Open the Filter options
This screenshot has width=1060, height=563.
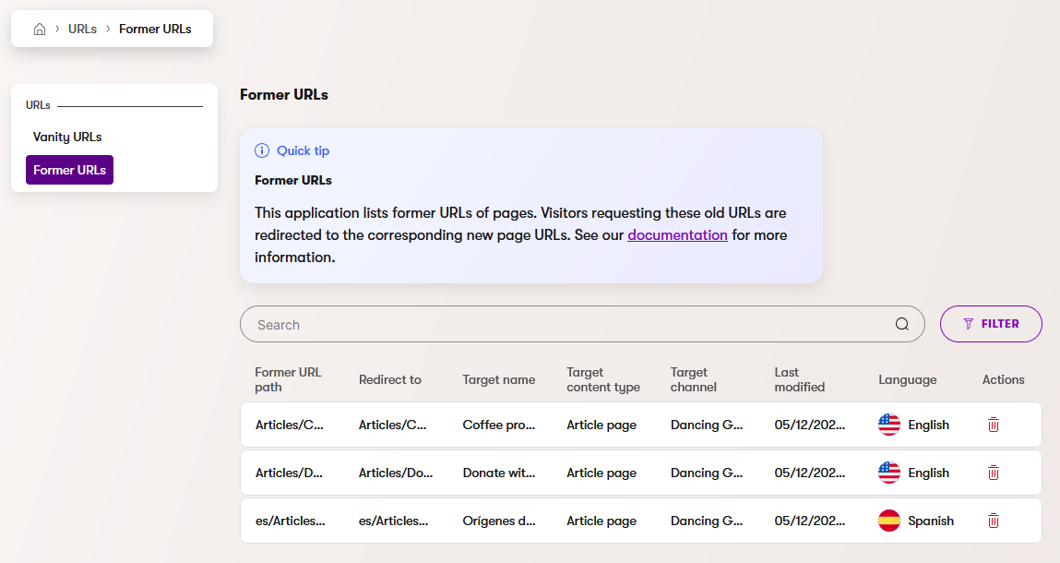click(x=991, y=324)
